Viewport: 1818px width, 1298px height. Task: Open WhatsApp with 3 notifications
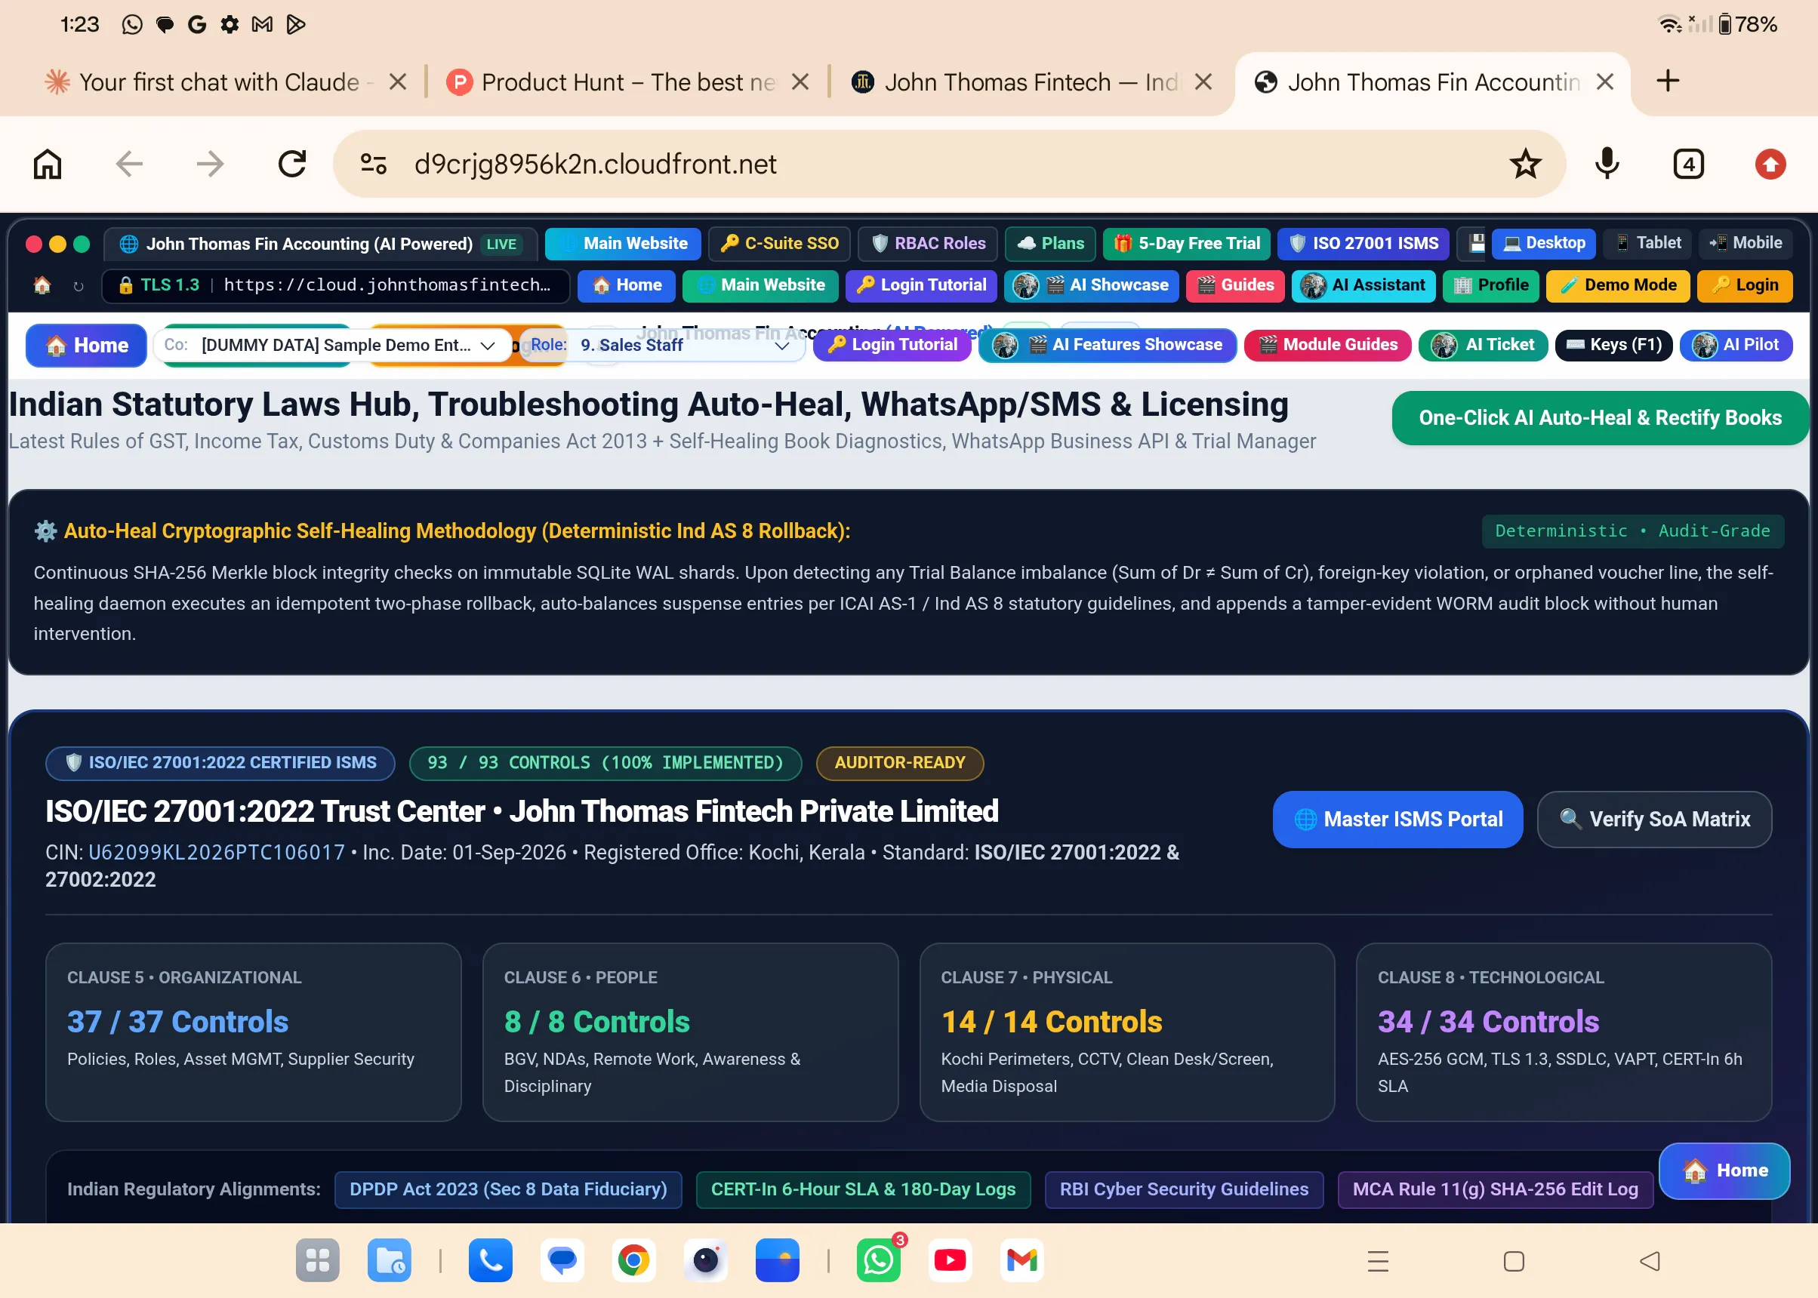879,1260
